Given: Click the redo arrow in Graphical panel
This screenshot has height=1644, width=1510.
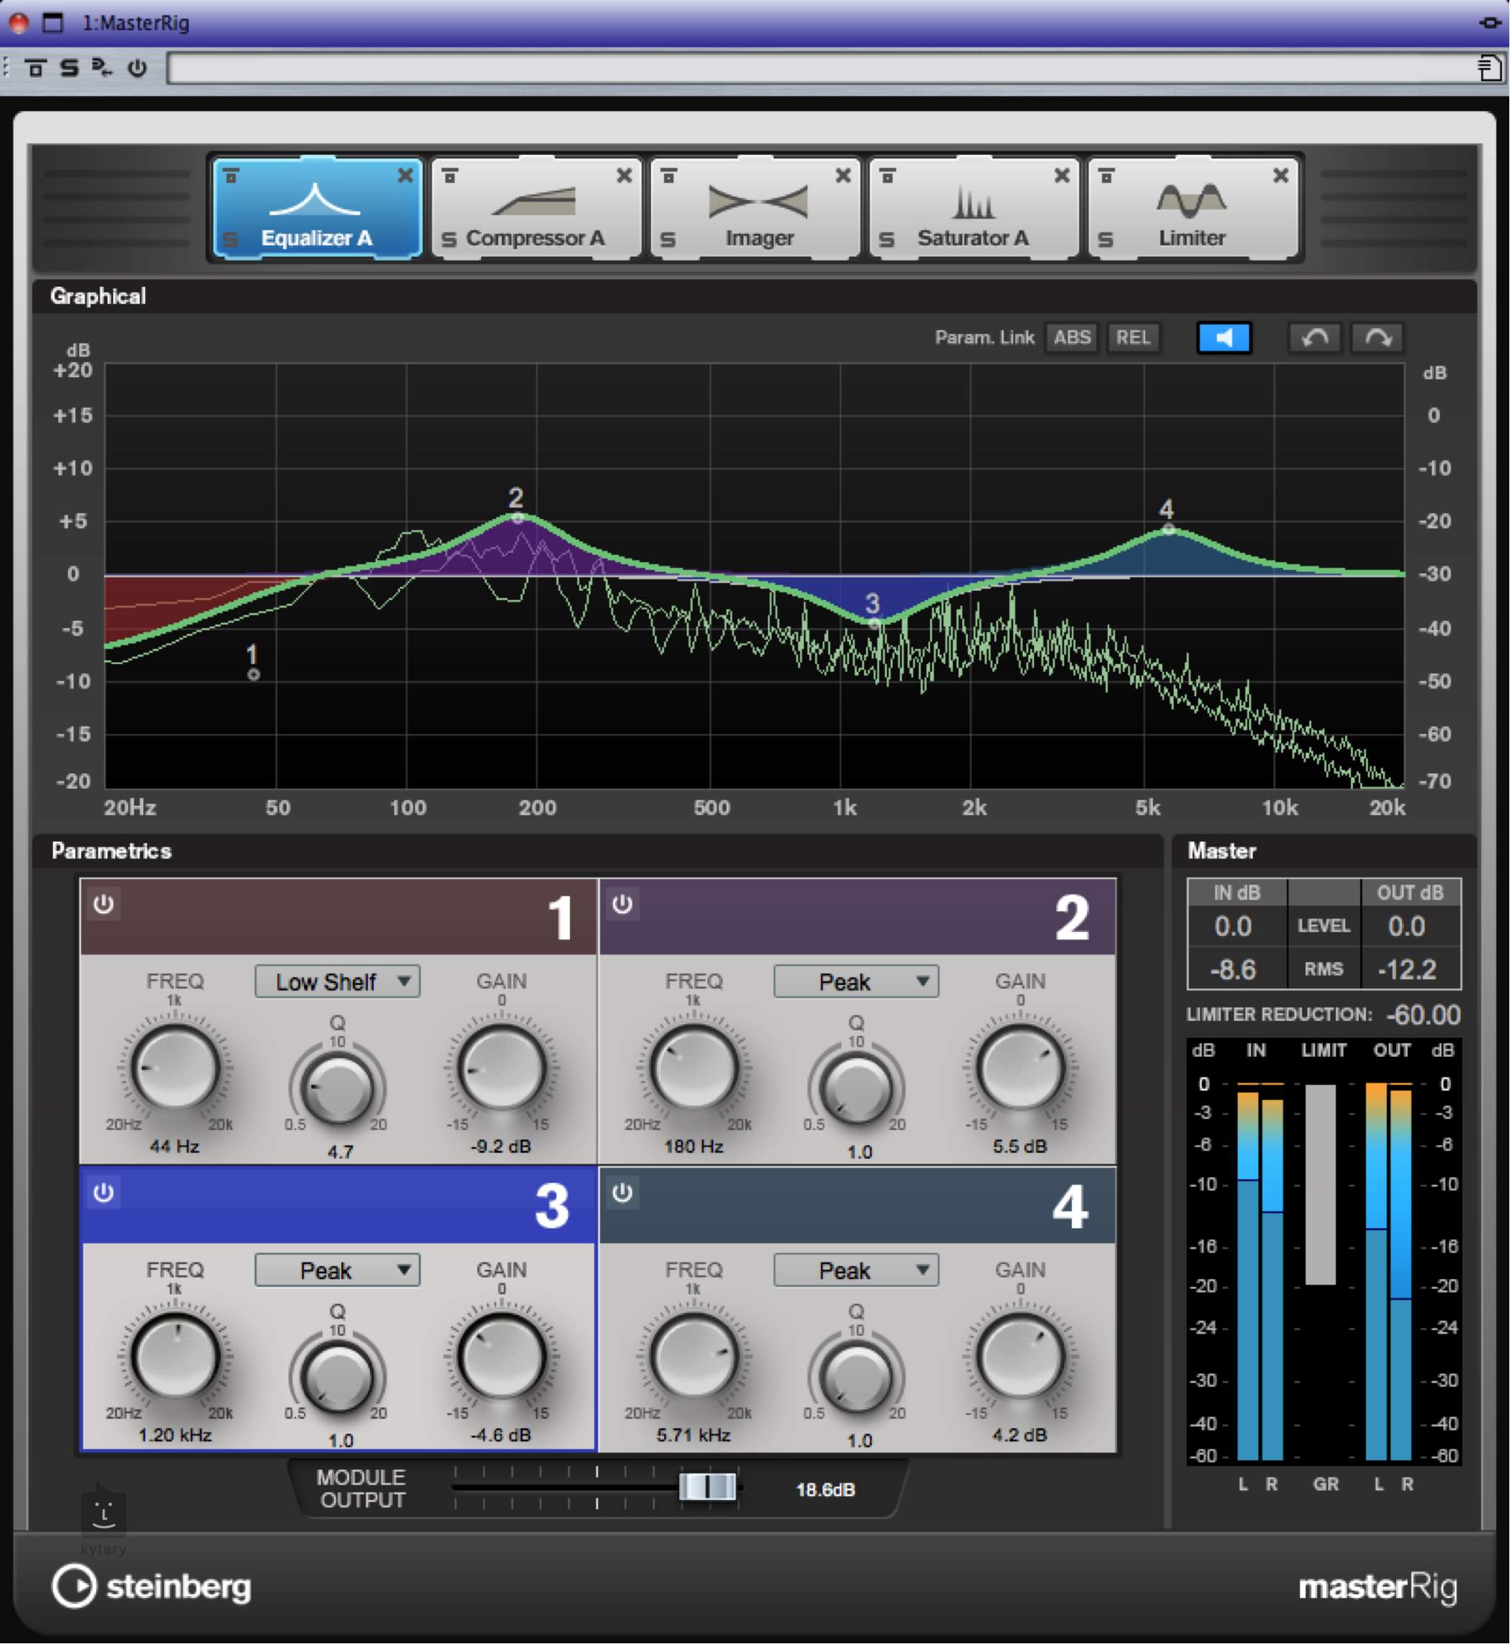Looking at the screenshot, I should pyautogui.click(x=1377, y=338).
